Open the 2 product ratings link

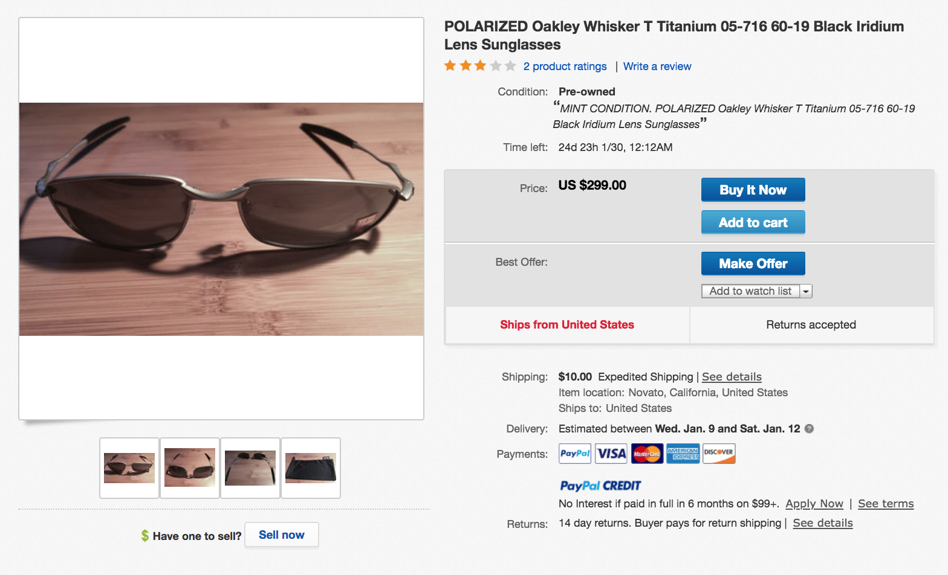[x=565, y=66]
